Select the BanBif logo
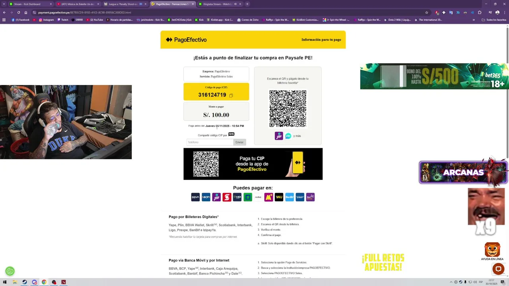Screen dimensions: 509x286 click(289, 197)
